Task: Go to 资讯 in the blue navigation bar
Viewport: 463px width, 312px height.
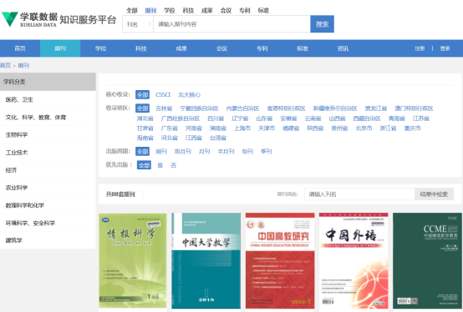Action: (343, 48)
